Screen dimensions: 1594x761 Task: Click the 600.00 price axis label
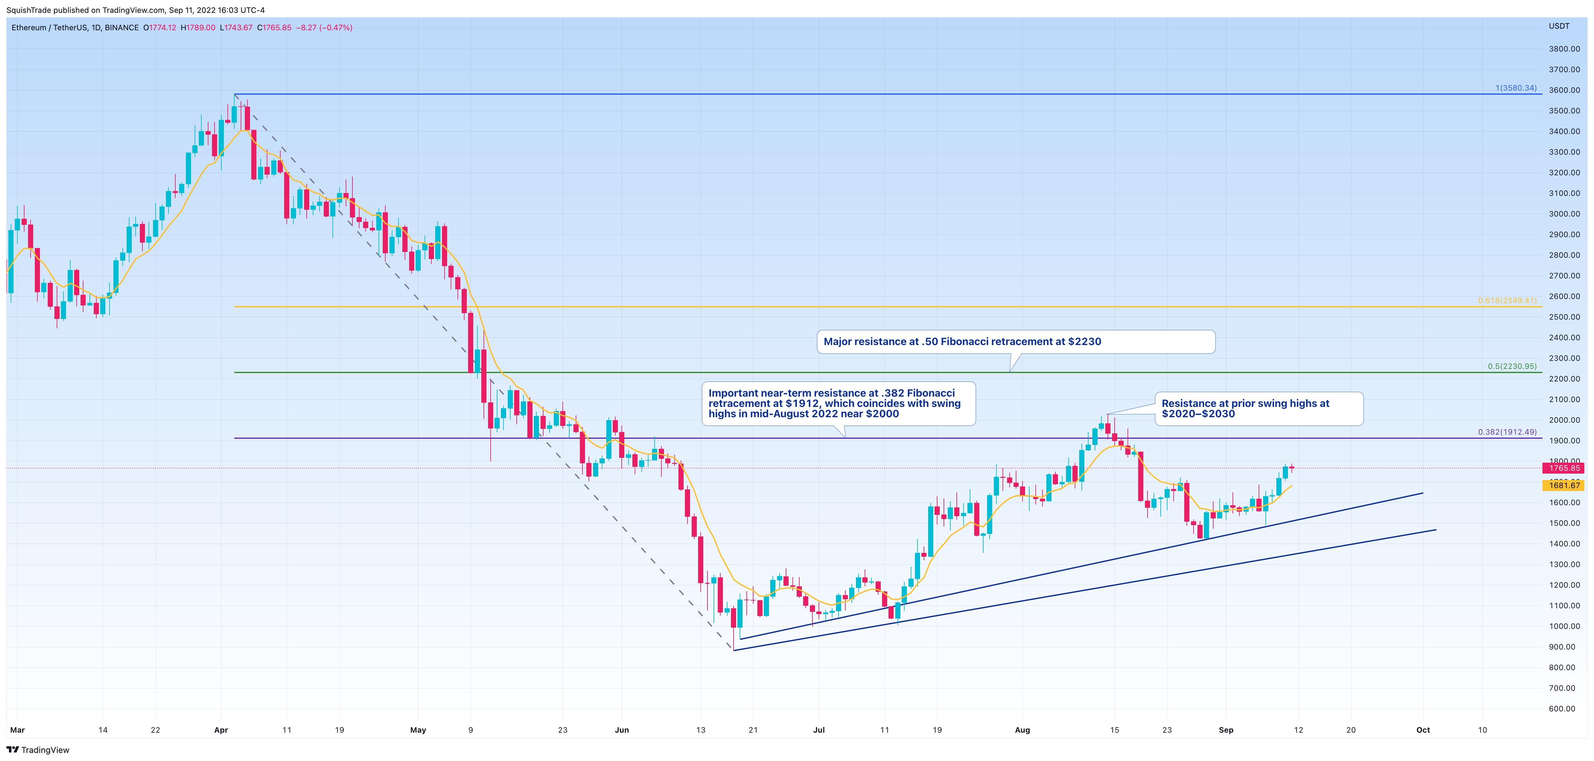tap(1562, 709)
